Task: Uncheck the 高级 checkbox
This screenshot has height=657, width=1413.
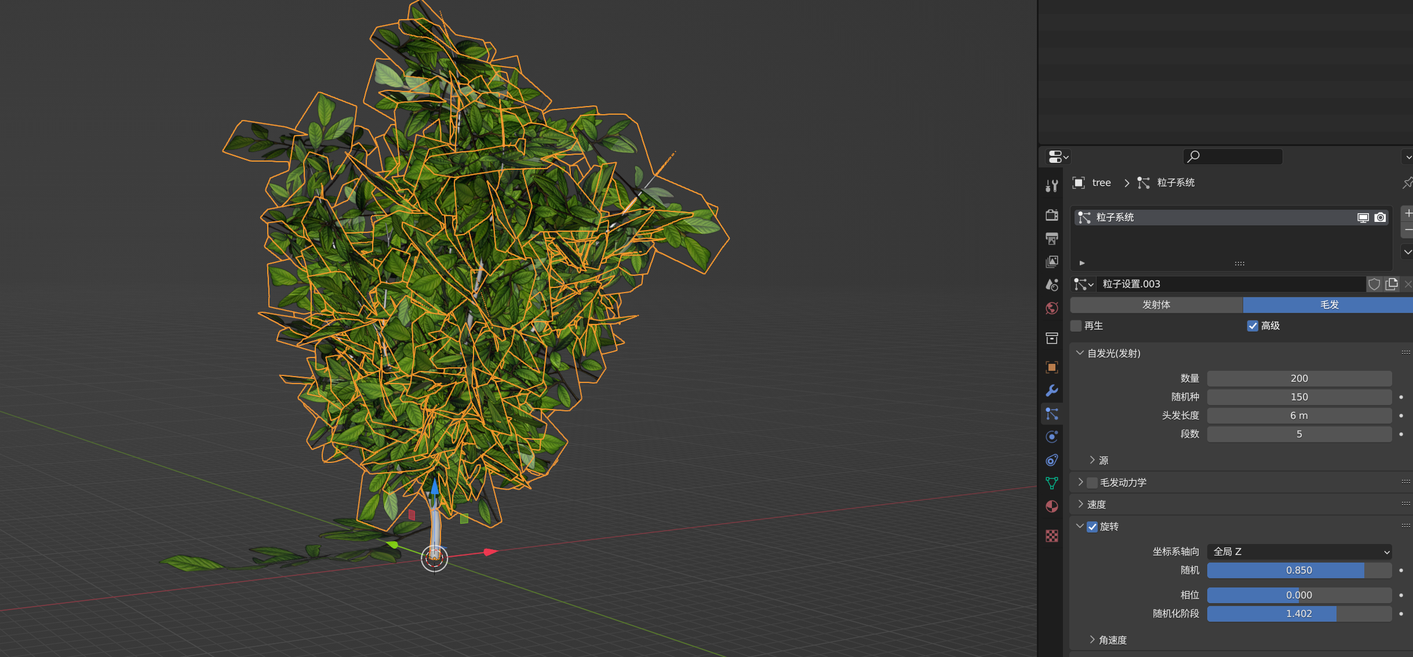Action: [1252, 326]
